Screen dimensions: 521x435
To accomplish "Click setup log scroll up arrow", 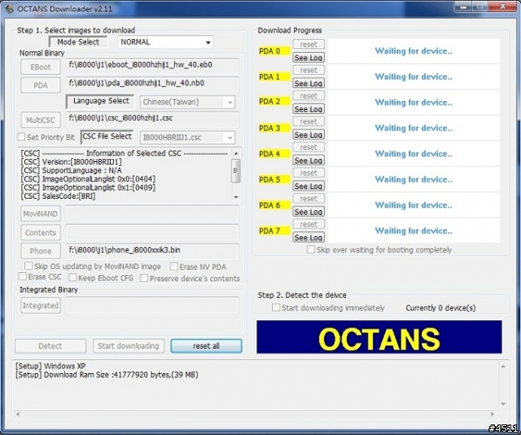I will (503, 366).
